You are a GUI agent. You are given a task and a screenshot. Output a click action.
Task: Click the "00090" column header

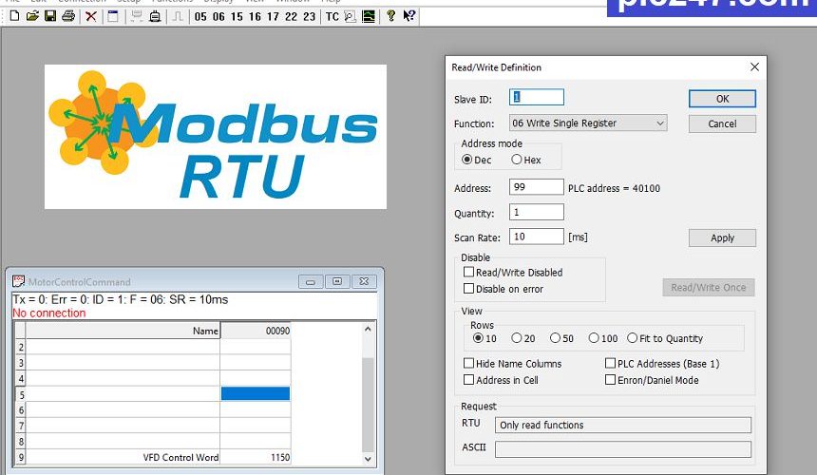[x=256, y=331]
